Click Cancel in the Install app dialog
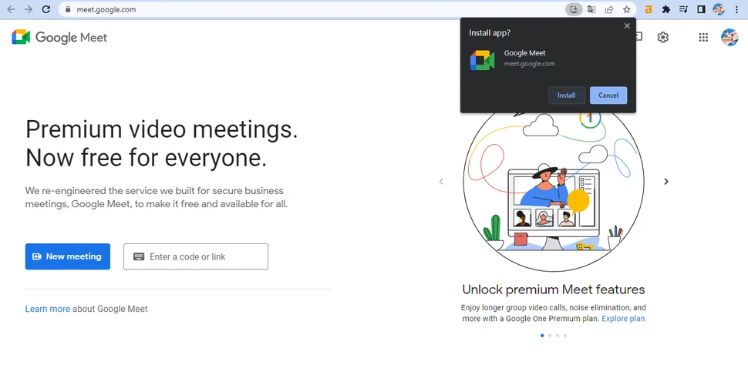The image size is (748, 375). click(x=608, y=95)
